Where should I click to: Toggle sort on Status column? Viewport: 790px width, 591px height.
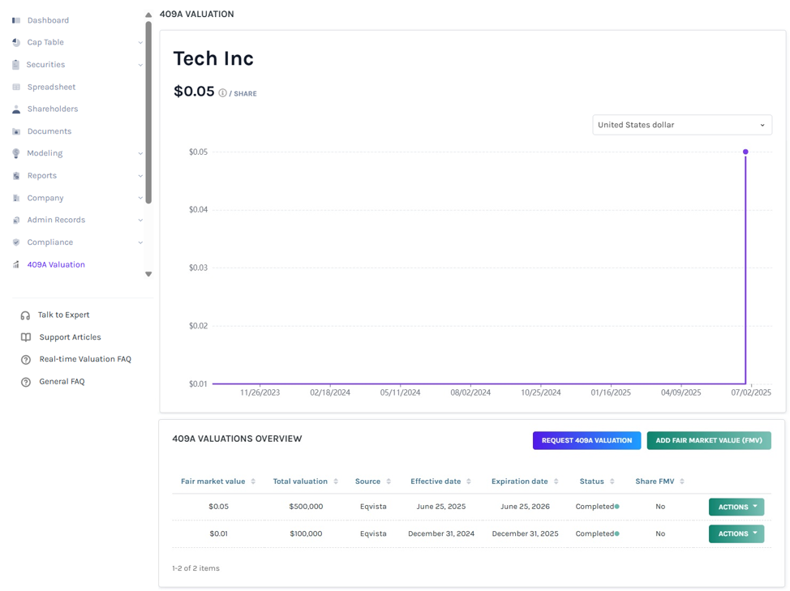[x=612, y=482]
